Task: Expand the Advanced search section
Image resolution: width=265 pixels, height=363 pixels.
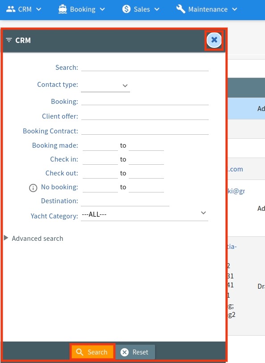Action: [x=34, y=238]
